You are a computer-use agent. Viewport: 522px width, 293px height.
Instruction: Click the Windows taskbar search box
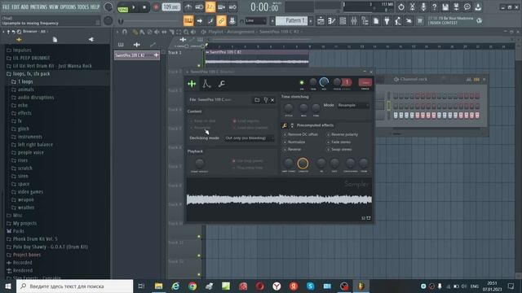[74, 286]
